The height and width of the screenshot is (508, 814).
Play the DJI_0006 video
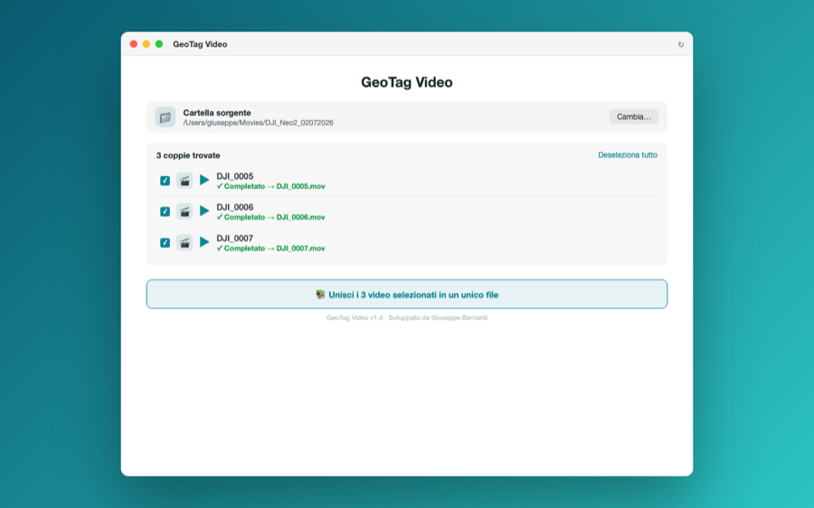pyautogui.click(x=204, y=212)
